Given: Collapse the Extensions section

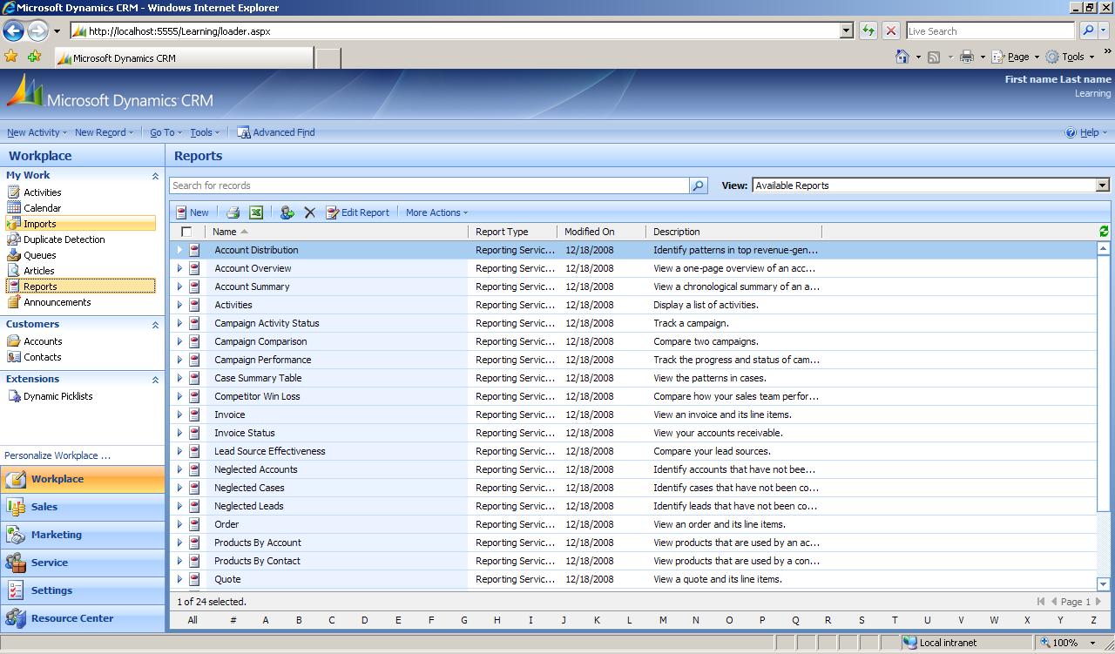Looking at the screenshot, I should click(155, 380).
